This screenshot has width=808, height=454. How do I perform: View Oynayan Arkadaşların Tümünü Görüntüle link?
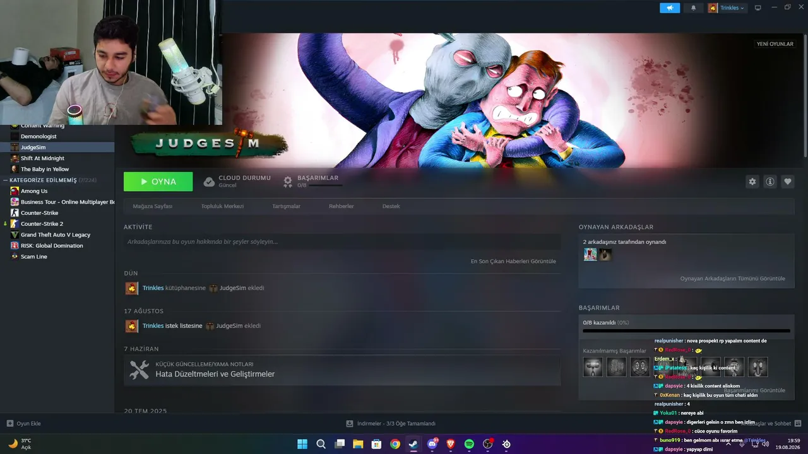click(733, 279)
